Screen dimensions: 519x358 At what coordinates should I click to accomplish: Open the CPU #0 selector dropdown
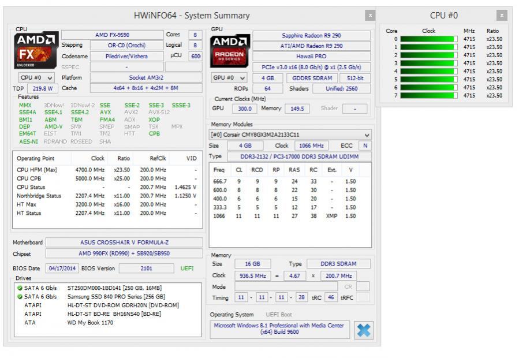coord(36,78)
